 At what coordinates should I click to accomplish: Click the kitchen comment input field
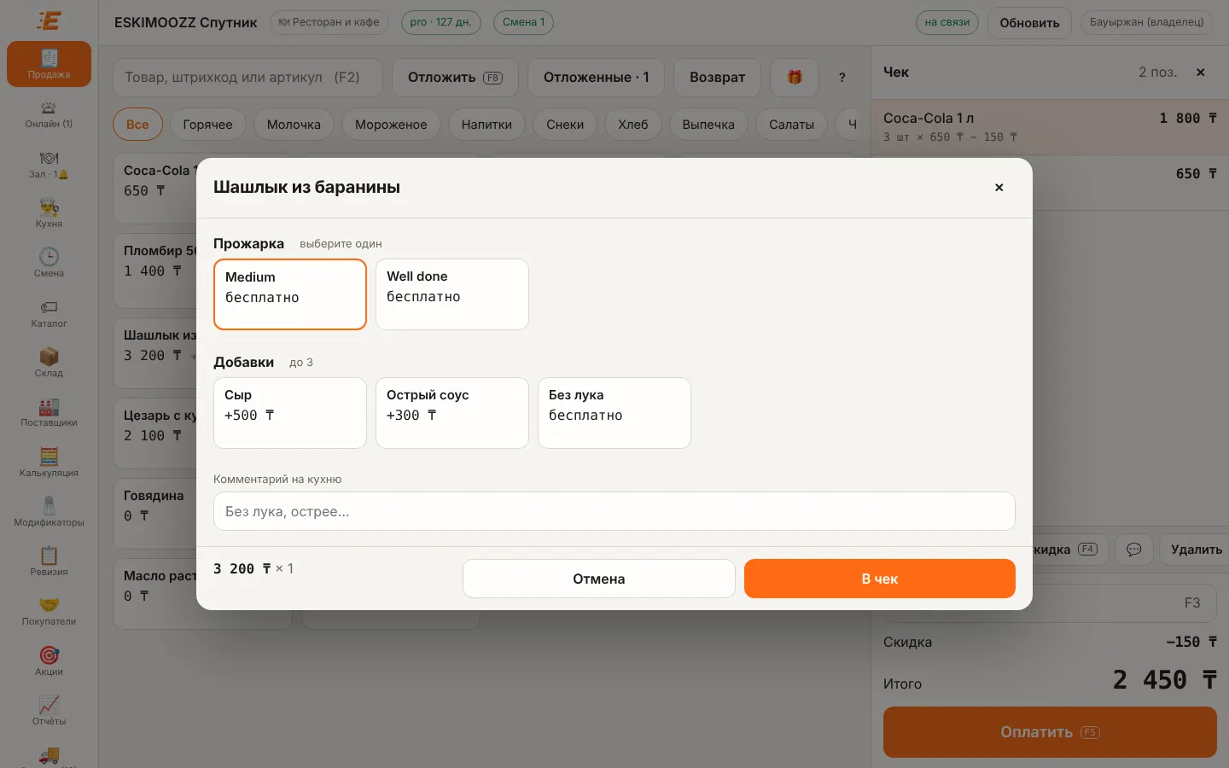click(614, 511)
